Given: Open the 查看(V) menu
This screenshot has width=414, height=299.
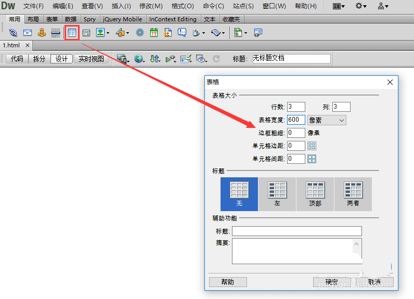Looking at the screenshot, I should pos(92,6).
